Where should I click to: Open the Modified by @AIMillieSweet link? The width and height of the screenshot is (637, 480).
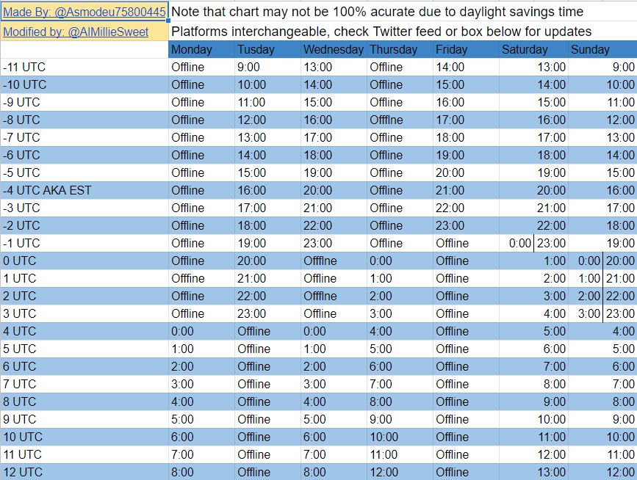click(x=76, y=32)
